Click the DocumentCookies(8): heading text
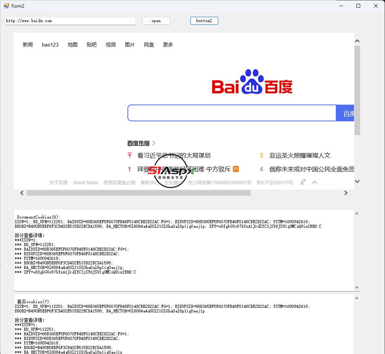This screenshot has width=385, height=354. [x=39, y=217]
